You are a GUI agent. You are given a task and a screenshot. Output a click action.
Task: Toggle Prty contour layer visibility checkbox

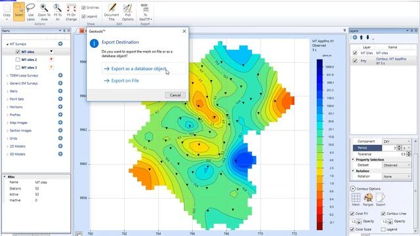[355, 61]
